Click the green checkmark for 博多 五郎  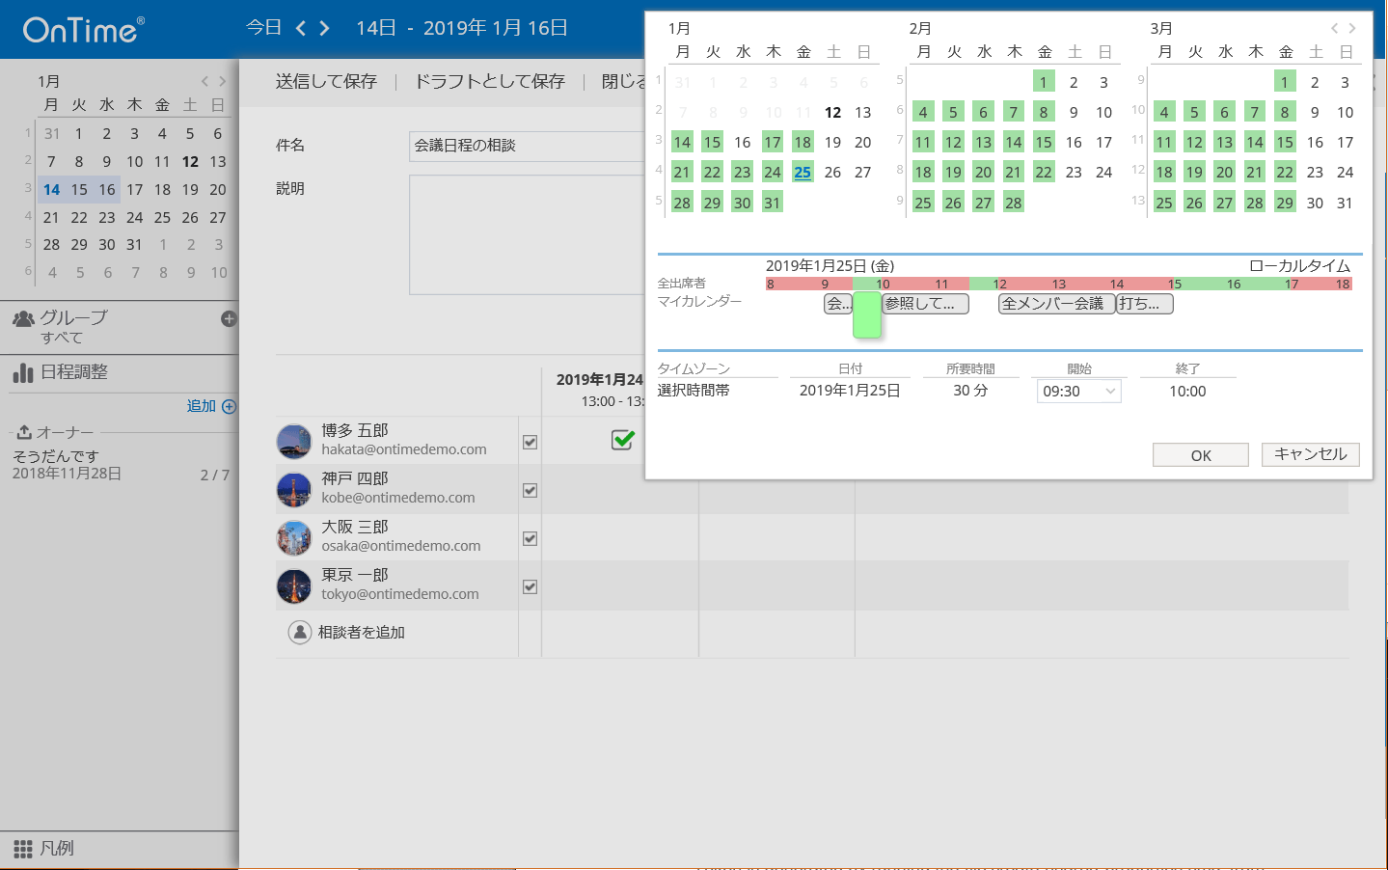click(x=623, y=440)
